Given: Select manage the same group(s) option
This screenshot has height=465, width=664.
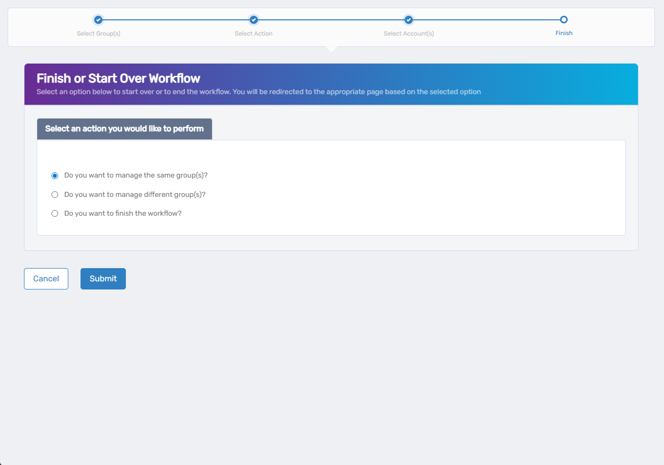Looking at the screenshot, I should coord(55,176).
